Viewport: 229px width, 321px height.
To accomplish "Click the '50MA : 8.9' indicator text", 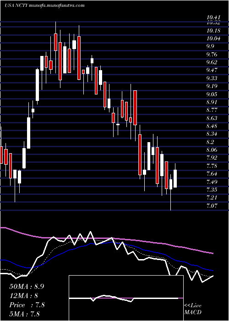I will 27,287.
